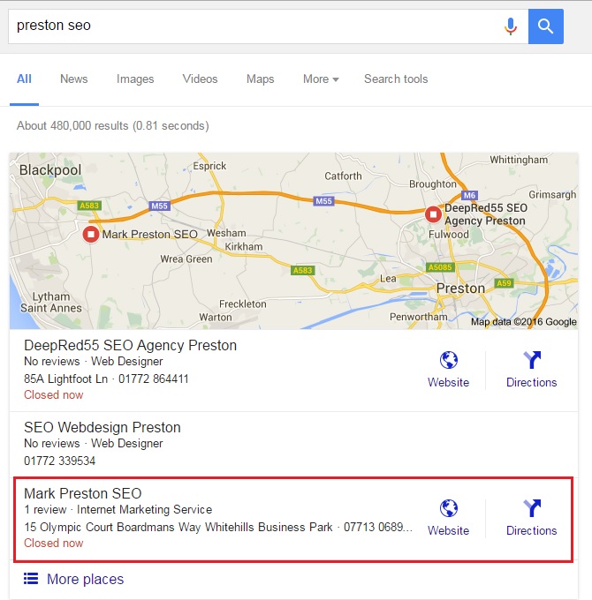This screenshot has height=600, width=592.
Task: Open the SEO Webdesign Preston listing
Action: point(102,428)
